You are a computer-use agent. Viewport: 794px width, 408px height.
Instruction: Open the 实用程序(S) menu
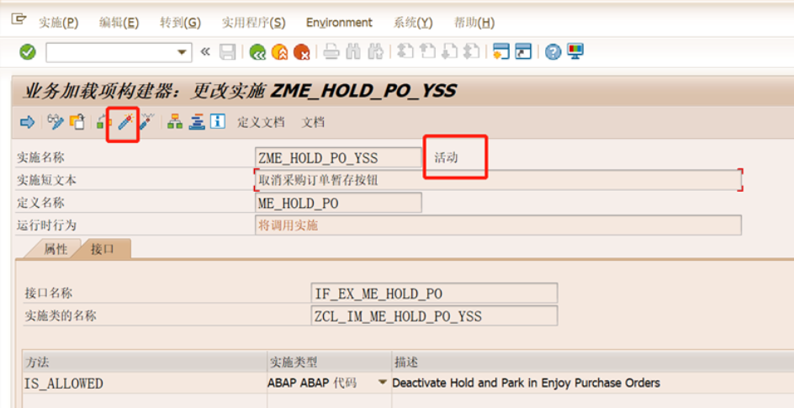tap(254, 23)
